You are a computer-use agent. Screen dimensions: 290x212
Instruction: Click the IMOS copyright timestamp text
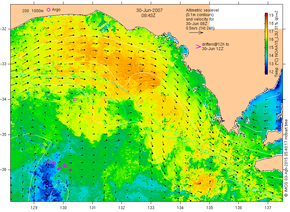coord(286,158)
